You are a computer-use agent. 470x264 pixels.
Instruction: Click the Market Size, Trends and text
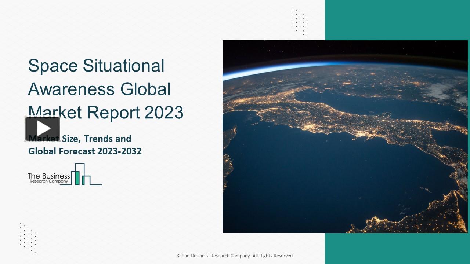(x=79, y=139)
